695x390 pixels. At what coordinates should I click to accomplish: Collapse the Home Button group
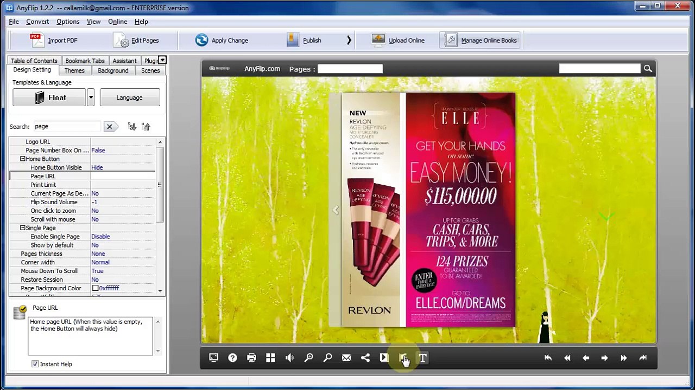pos(23,159)
